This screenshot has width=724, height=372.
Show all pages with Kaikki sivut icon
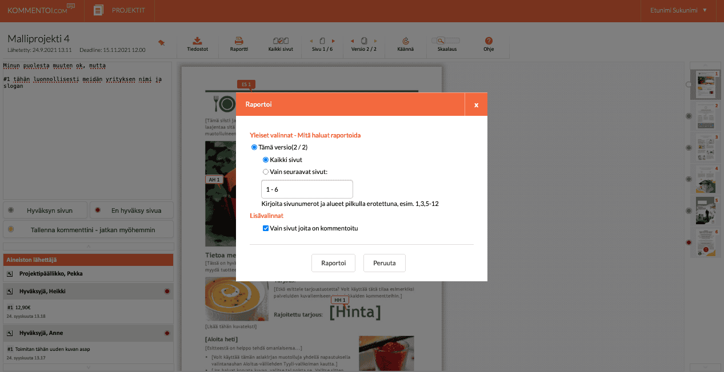pyautogui.click(x=281, y=41)
